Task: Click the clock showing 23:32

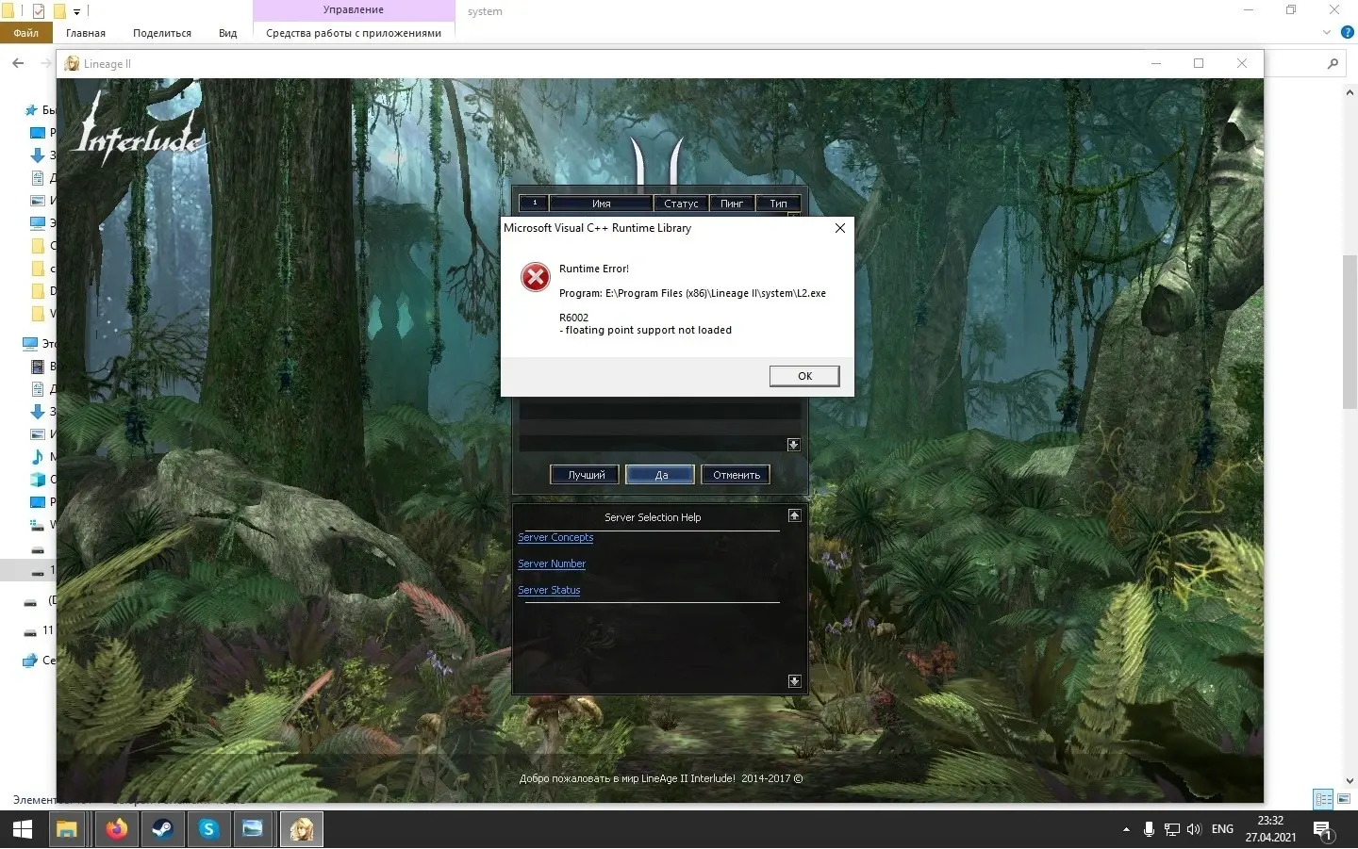Action: (x=1270, y=821)
